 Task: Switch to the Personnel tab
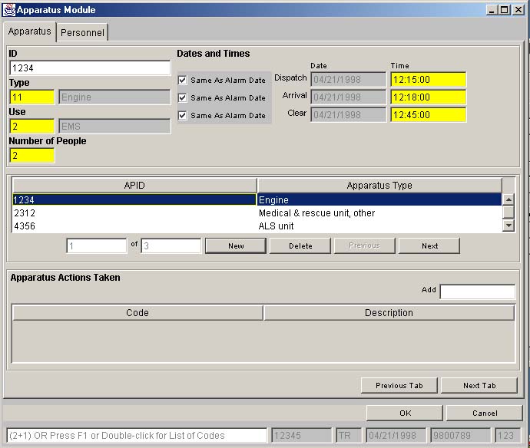(x=83, y=33)
